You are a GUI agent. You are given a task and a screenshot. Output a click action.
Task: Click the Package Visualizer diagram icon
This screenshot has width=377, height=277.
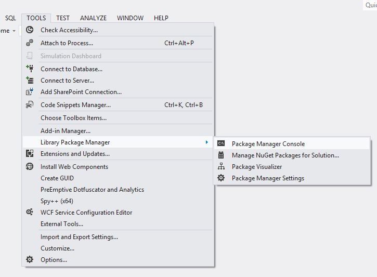221,167
